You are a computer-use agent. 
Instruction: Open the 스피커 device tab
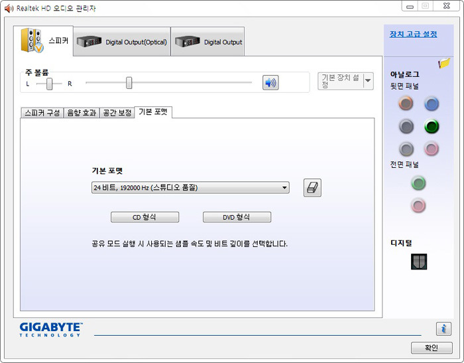44,40
